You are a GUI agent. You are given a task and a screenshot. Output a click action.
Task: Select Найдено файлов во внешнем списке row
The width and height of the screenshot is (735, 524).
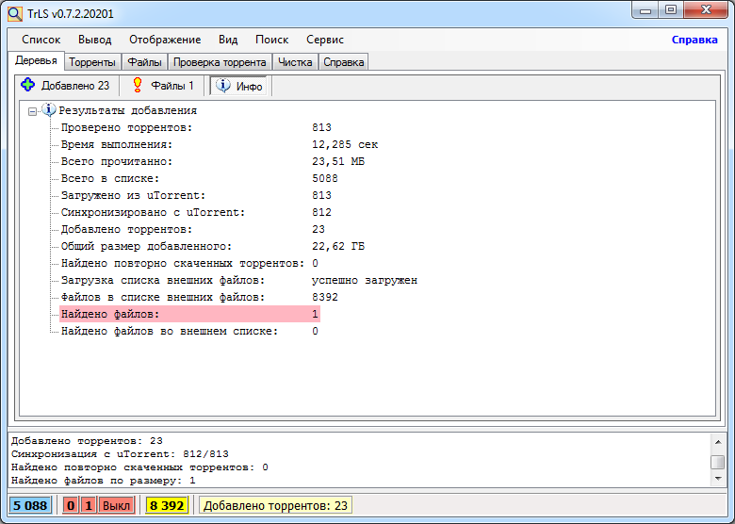click(x=189, y=331)
